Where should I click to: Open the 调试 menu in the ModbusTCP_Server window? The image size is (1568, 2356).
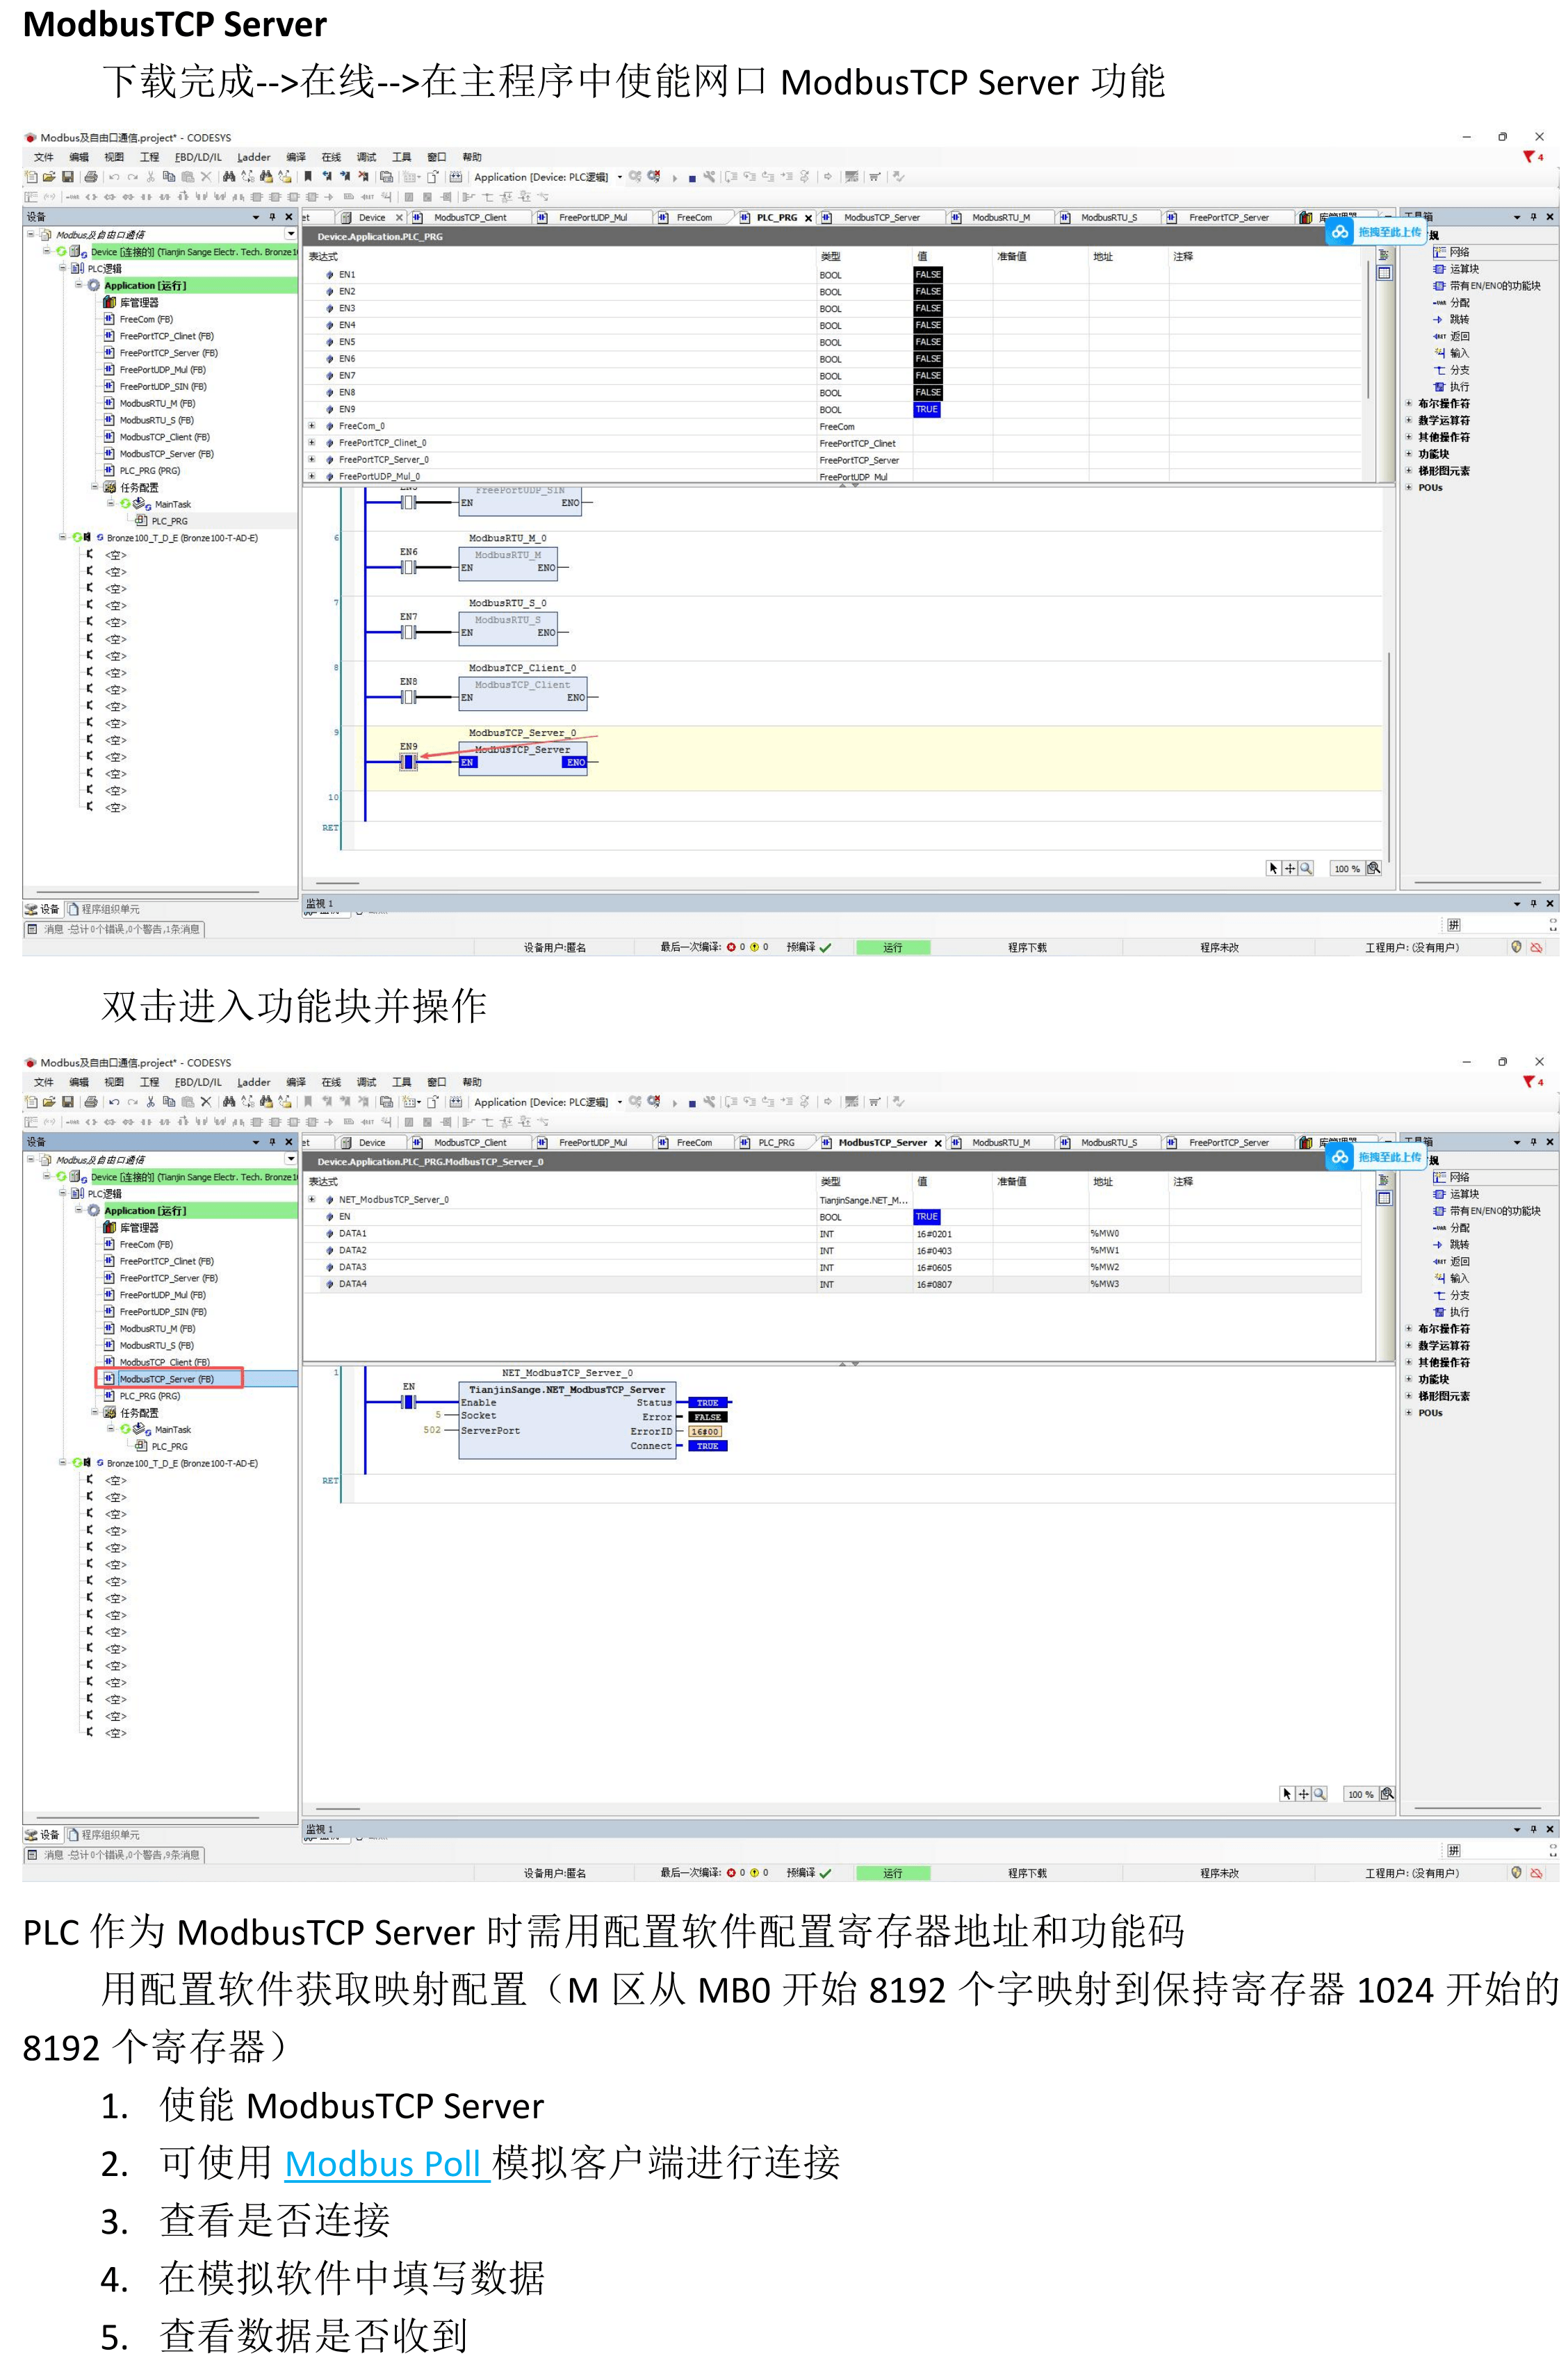[x=367, y=1082]
